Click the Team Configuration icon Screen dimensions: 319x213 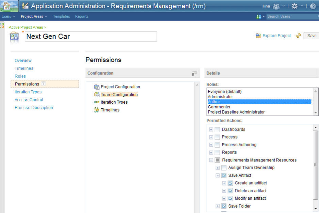tap(97, 95)
